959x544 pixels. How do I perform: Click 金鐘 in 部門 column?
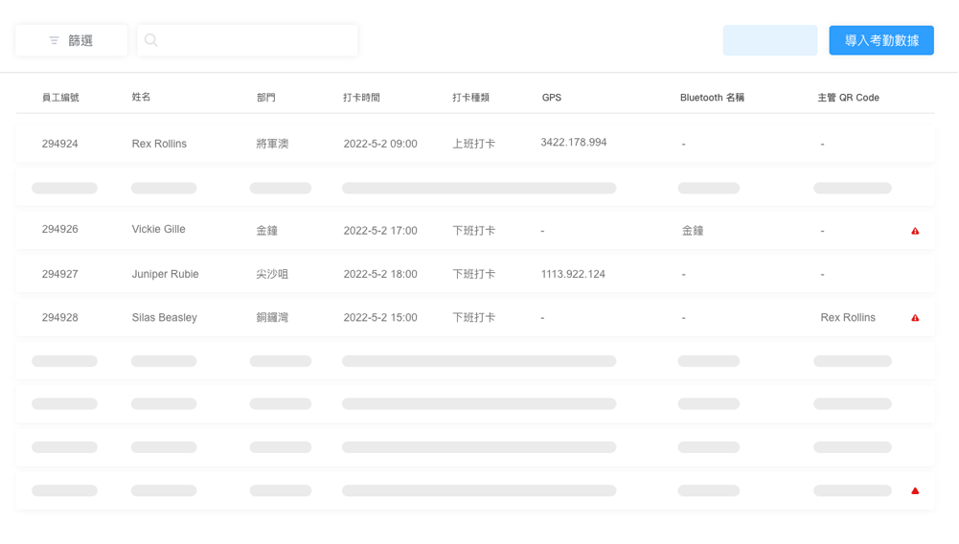(x=266, y=231)
